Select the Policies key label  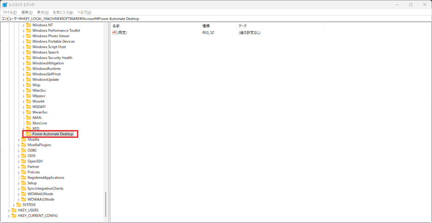(x=34, y=172)
